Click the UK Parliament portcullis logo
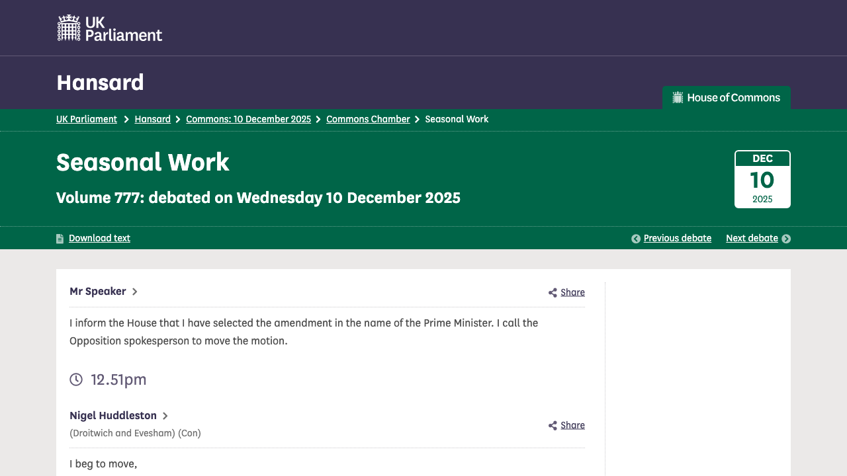Viewport: 847px width, 476px height. (69, 28)
